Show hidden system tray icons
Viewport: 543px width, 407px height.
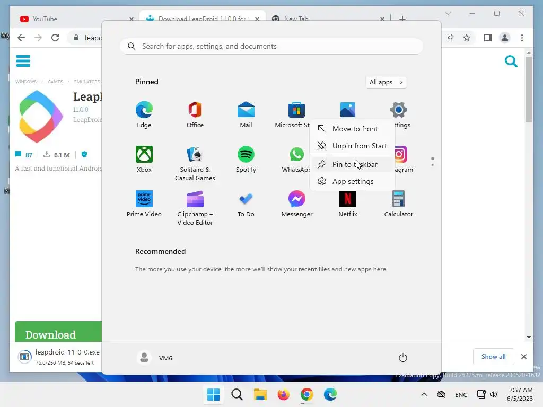[424, 394]
